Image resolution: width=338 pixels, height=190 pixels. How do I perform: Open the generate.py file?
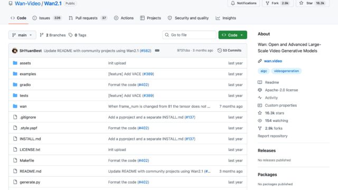coord(30,182)
